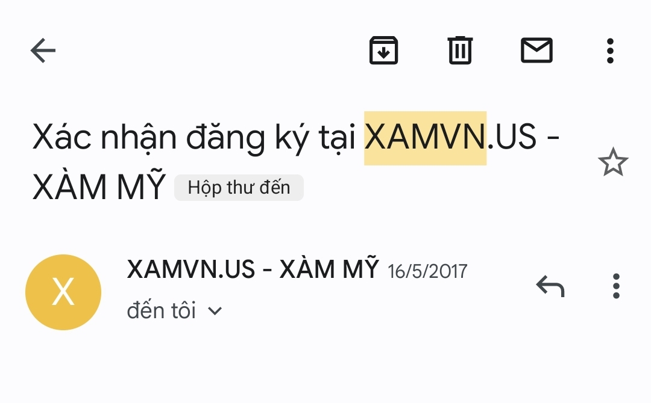Star this conversation

(613, 162)
